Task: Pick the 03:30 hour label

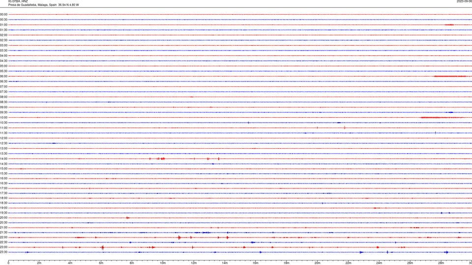Action: [3, 51]
